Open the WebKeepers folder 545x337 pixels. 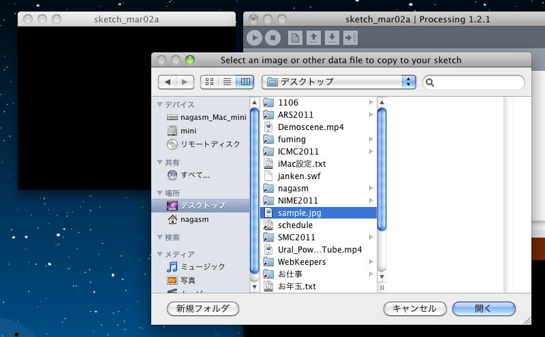[318, 262]
